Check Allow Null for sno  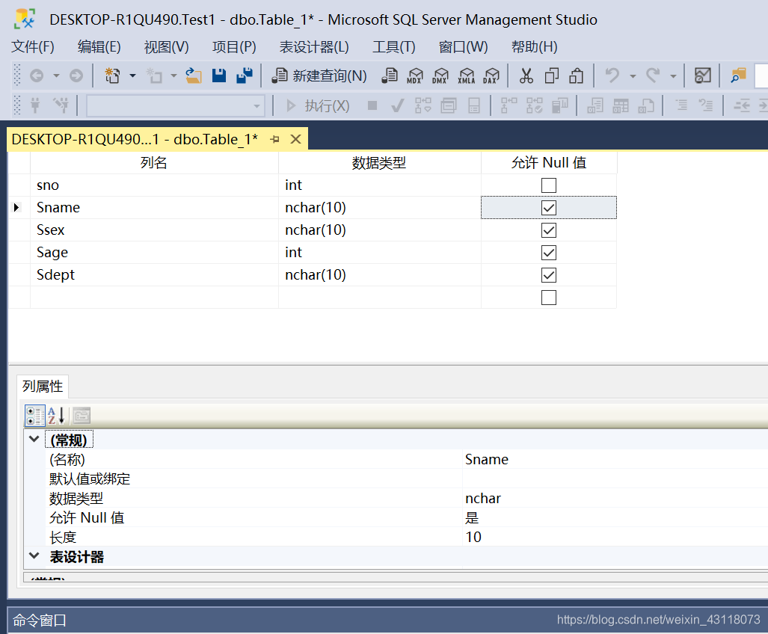coord(549,185)
